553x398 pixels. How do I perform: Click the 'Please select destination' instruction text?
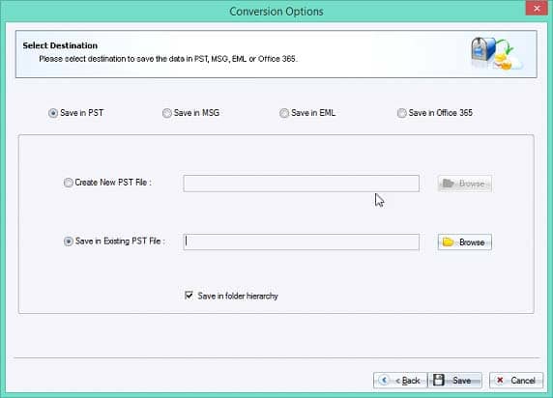168,59
